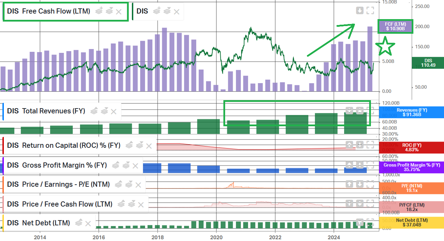Remove the Return on Capital series
Image resolution: width=444 pixels, height=241 pixels.
pos(149,146)
